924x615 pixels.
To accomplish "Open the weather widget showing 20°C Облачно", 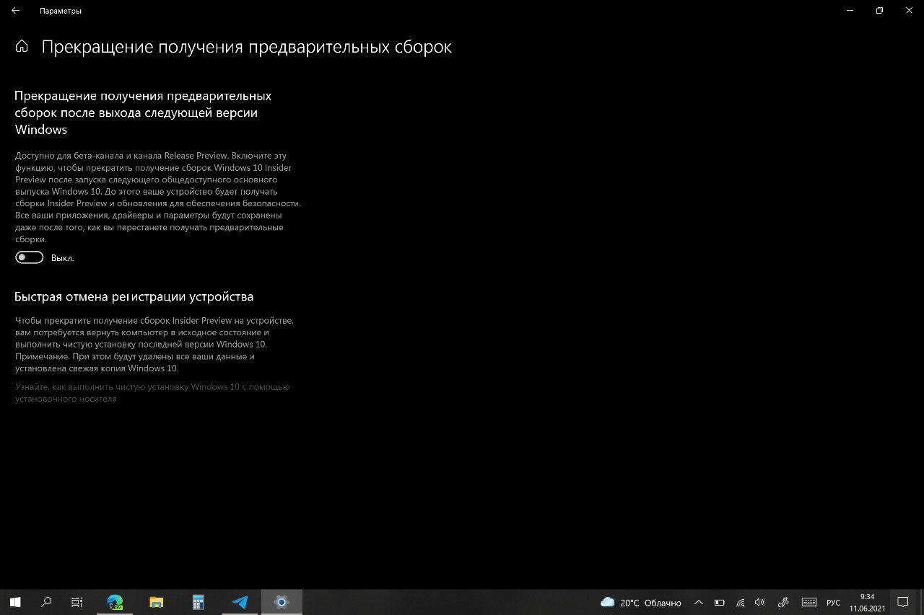I will pyautogui.click(x=641, y=602).
